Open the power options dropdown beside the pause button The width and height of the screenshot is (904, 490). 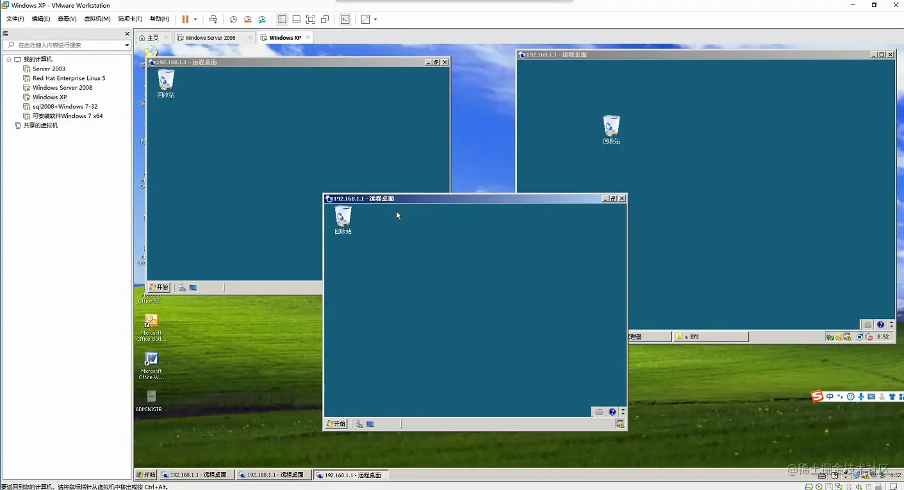pyautogui.click(x=195, y=19)
